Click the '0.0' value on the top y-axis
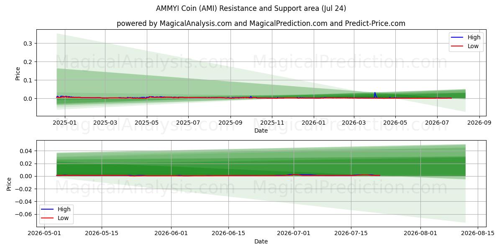Viewport: 502px width, 251px height. (x=28, y=99)
